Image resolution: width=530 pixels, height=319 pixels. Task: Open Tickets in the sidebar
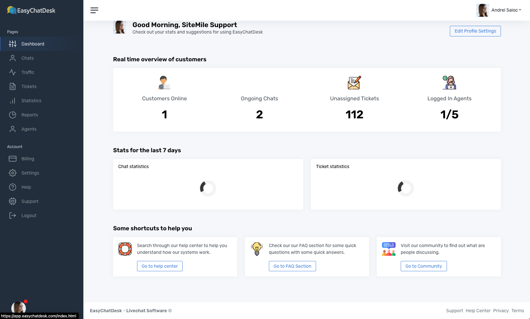42,86
